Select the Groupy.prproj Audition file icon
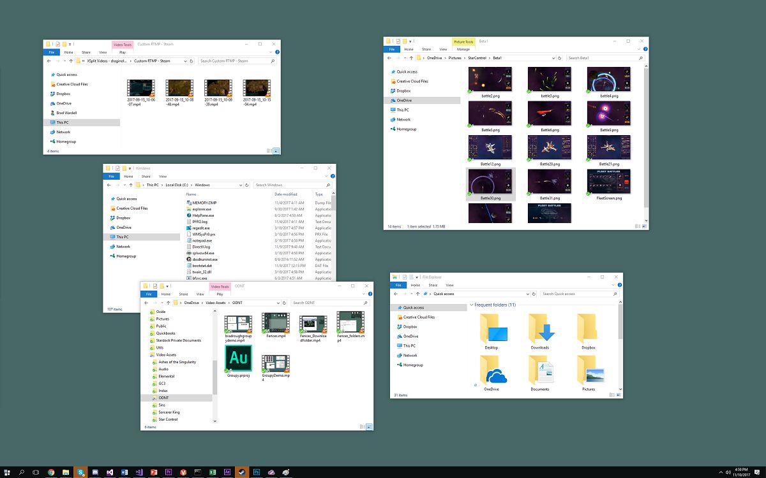The width and height of the screenshot is (766, 478). [x=239, y=361]
